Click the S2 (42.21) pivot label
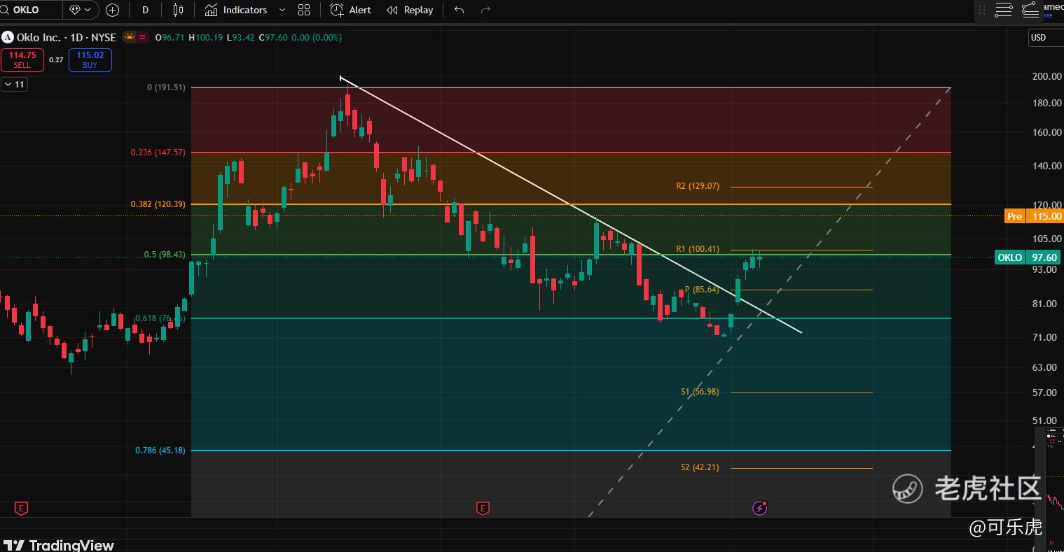This screenshot has width=1064, height=552. point(700,467)
